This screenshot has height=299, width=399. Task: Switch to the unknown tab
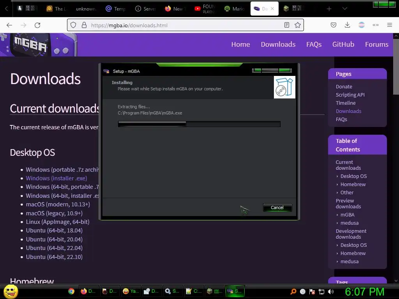tap(86, 9)
